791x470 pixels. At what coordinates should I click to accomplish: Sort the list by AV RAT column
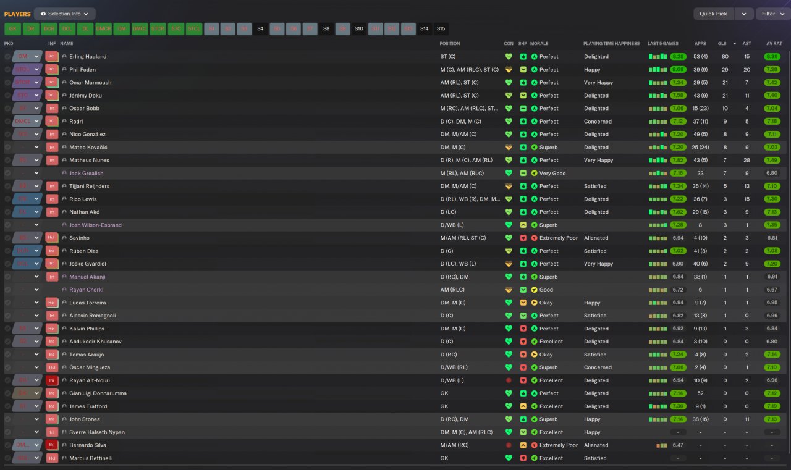coord(774,44)
